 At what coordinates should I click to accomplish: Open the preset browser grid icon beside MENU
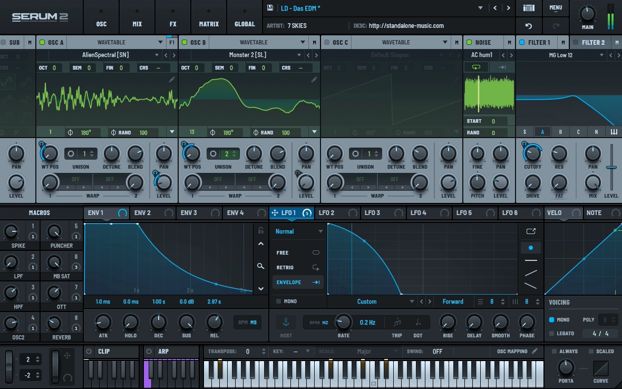click(528, 8)
